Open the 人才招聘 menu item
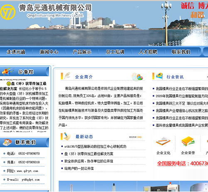The height and width of the screenshot is (192, 208). 148,52
